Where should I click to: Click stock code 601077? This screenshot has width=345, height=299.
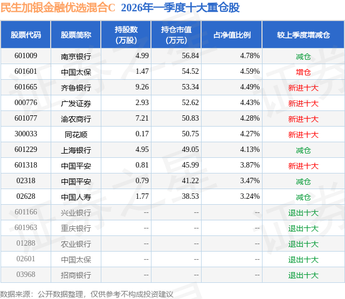tap(25, 119)
